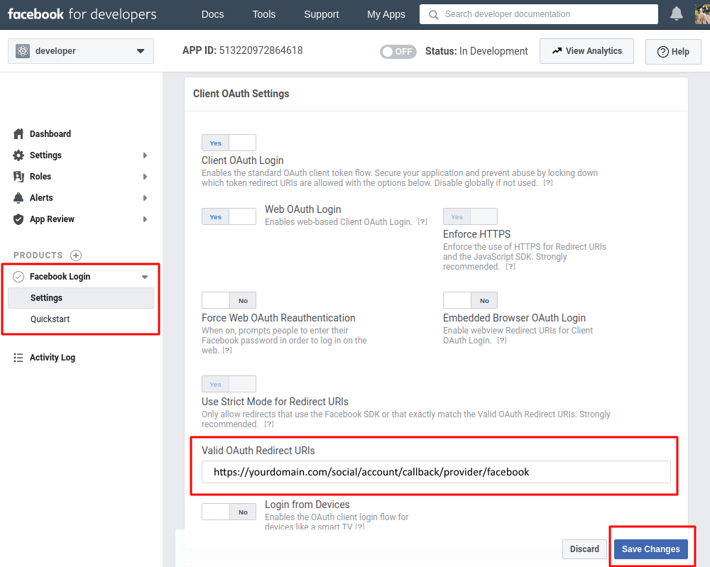Toggle Embedded Browser OAuth Login switch
Screen dimensions: 710x567
tap(470, 300)
